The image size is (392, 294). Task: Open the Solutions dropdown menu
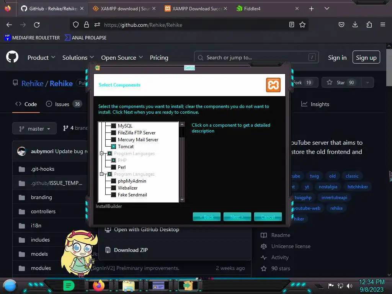[78, 57]
